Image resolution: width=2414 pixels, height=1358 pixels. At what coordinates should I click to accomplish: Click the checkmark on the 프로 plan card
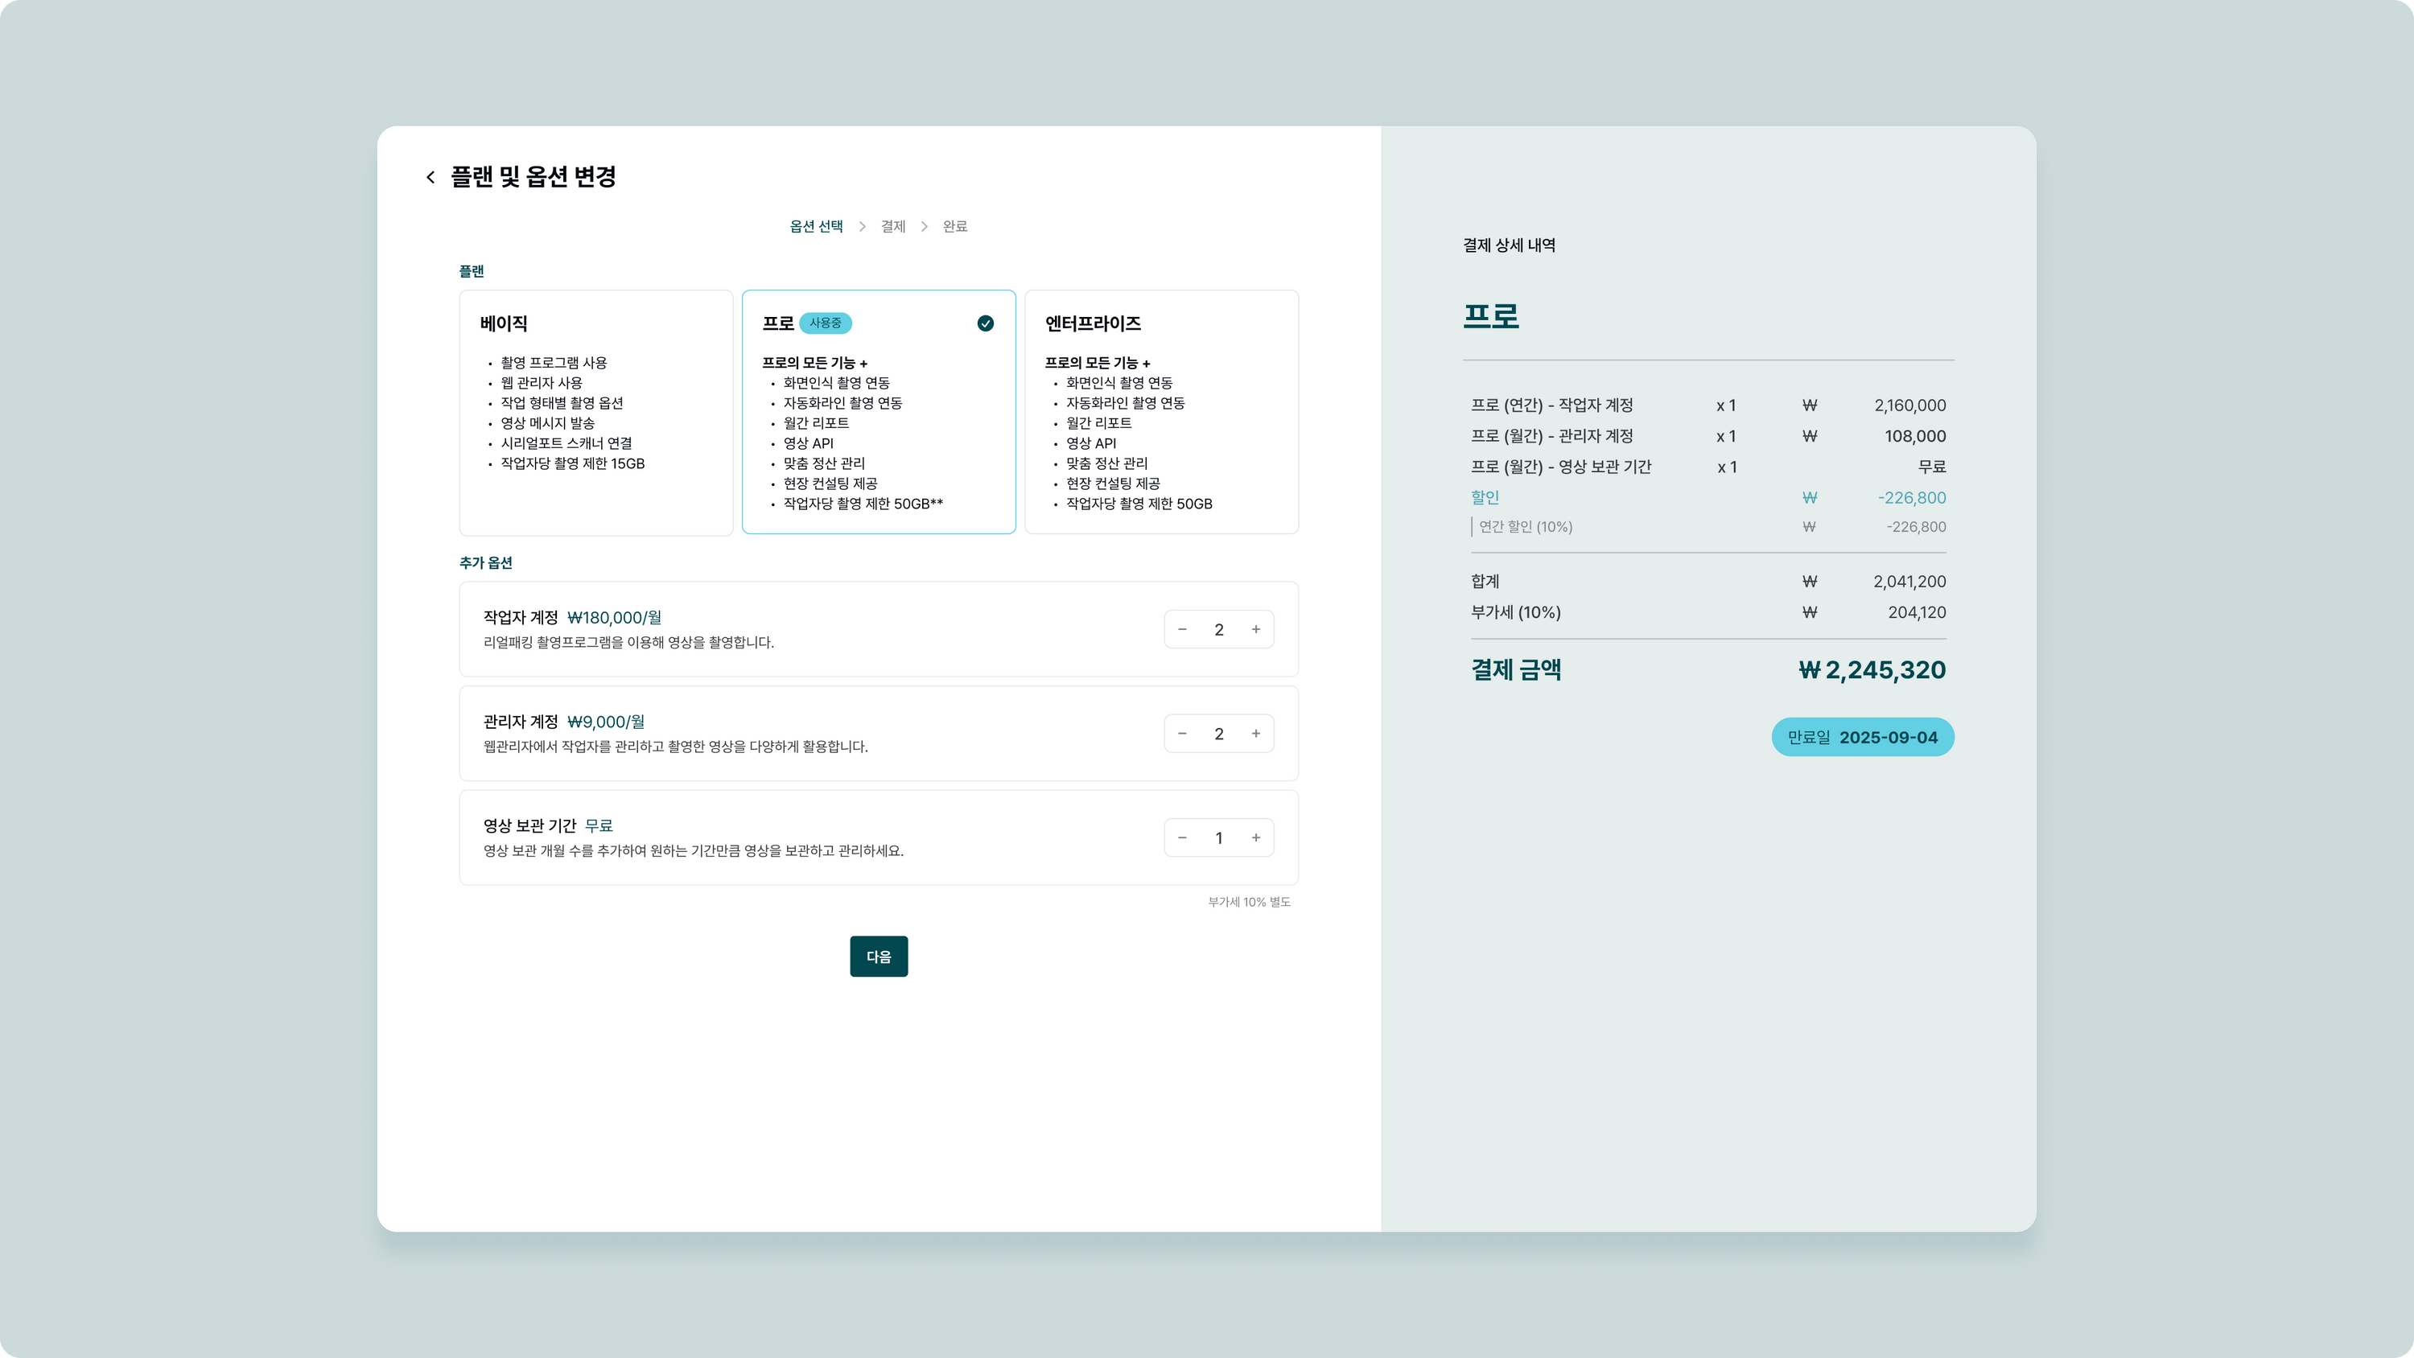coord(985,323)
